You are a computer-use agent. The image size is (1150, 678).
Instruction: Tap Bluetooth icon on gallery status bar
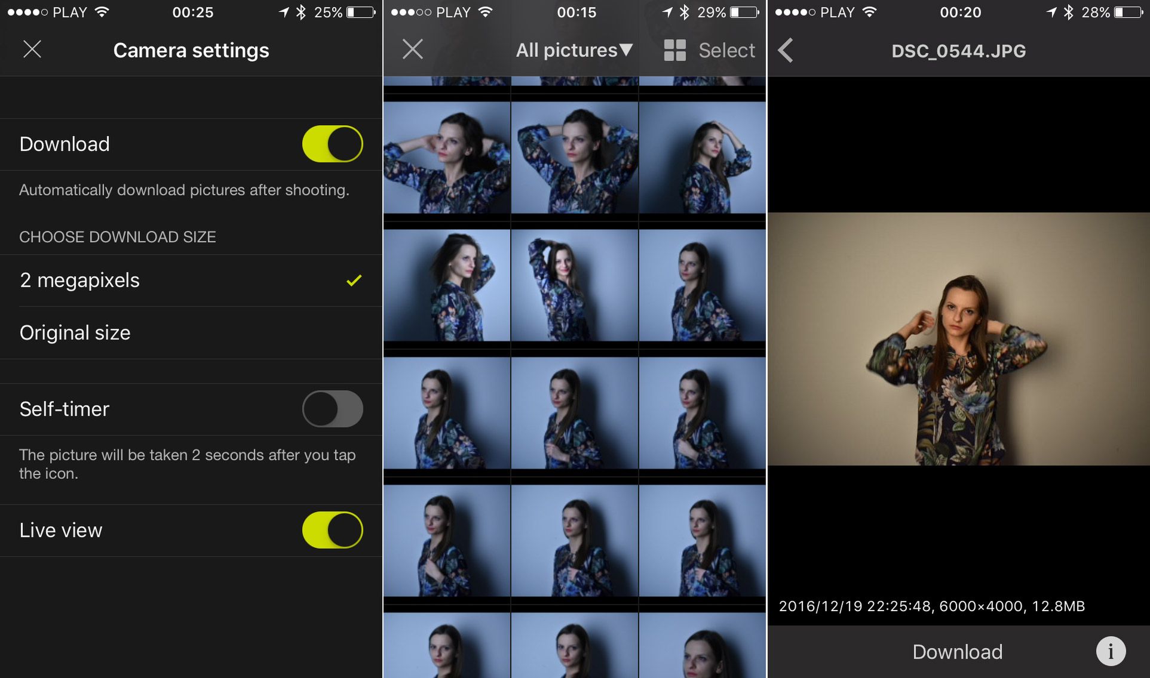(x=685, y=12)
